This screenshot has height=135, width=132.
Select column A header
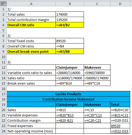[x=31, y=4]
